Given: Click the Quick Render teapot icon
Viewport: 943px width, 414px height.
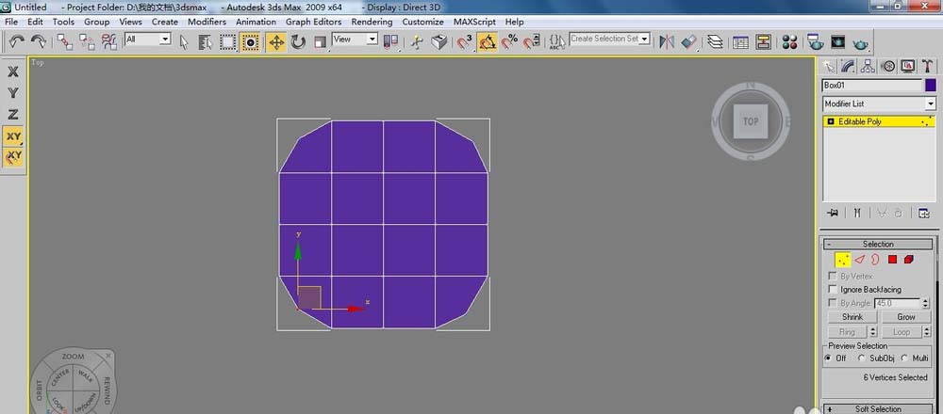Looking at the screenshot, I should [x=861, y=42].
